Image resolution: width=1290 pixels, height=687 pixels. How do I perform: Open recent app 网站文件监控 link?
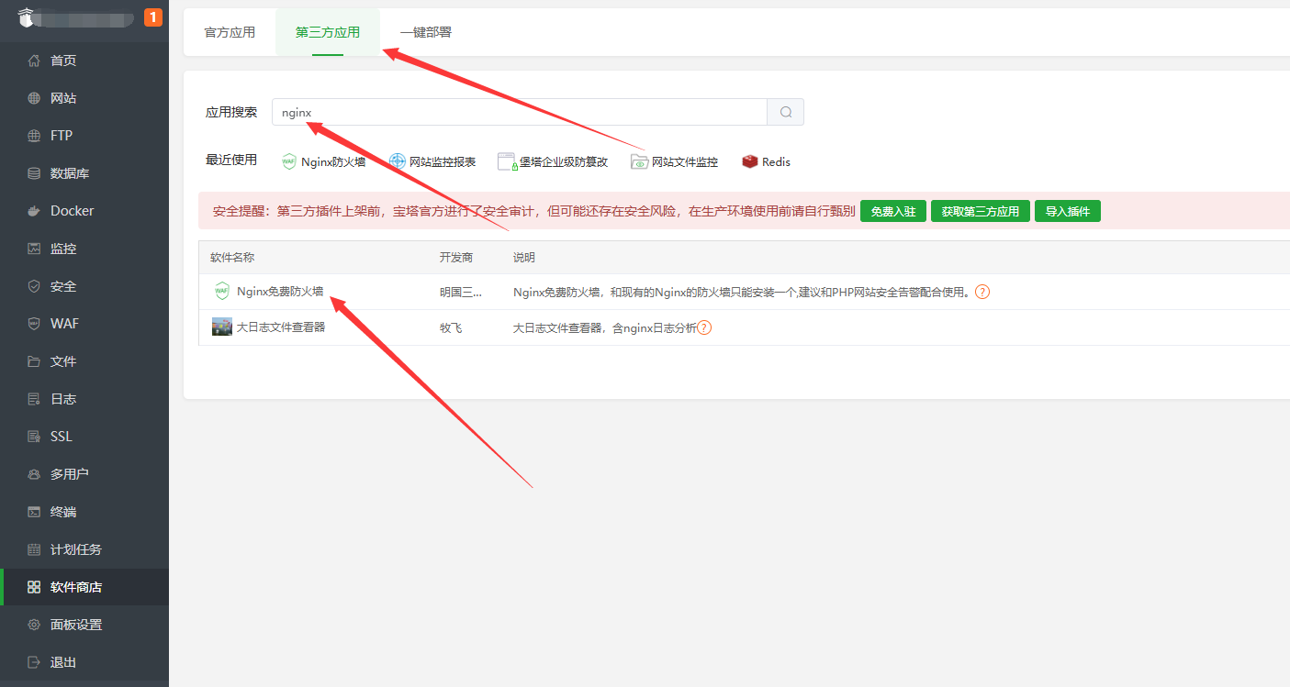(x=685, y=161)
